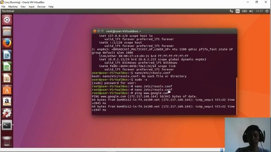
Task: Open the network indicator in top panel
Action: tap(231, 11)
